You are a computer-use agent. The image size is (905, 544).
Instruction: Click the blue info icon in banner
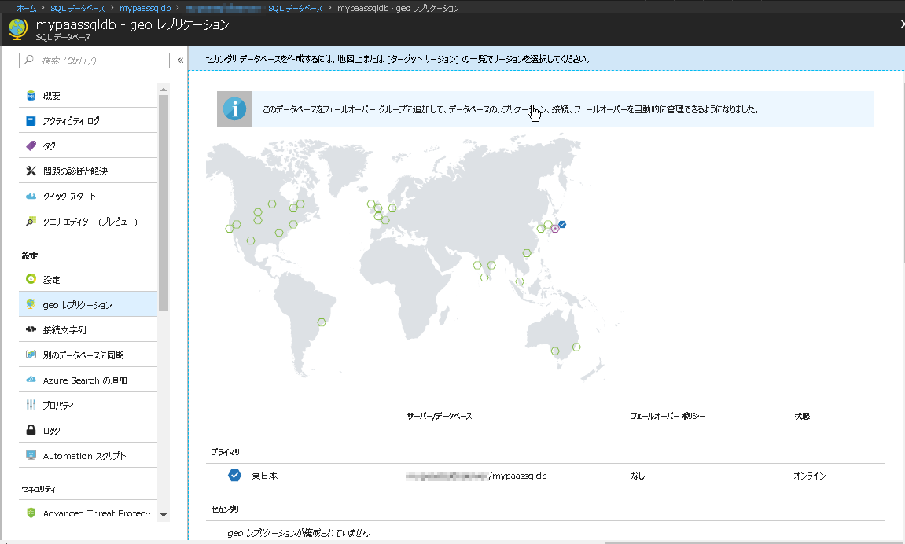[x=234, y=109]
